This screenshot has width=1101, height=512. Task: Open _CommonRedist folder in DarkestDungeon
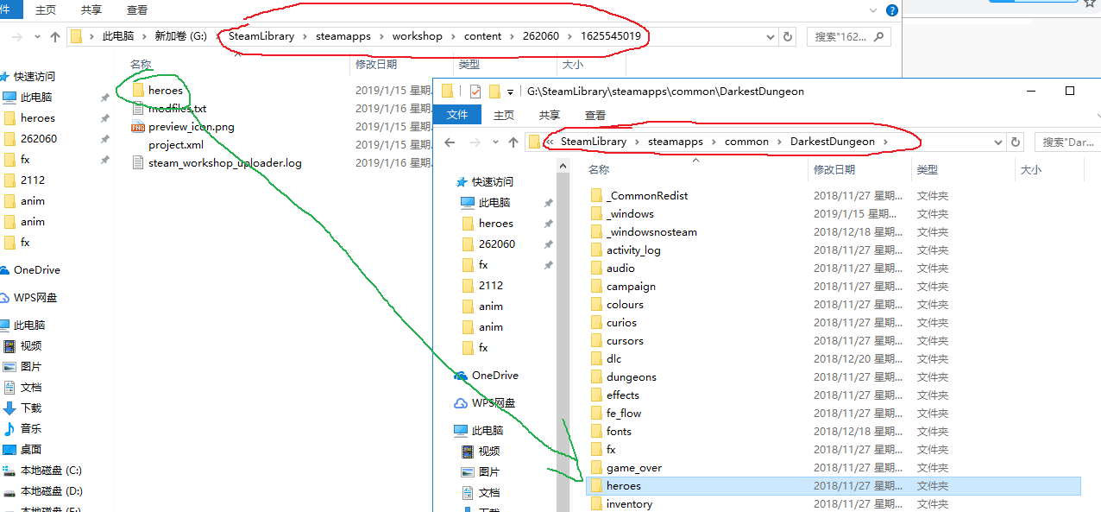[x=647, y=196]
